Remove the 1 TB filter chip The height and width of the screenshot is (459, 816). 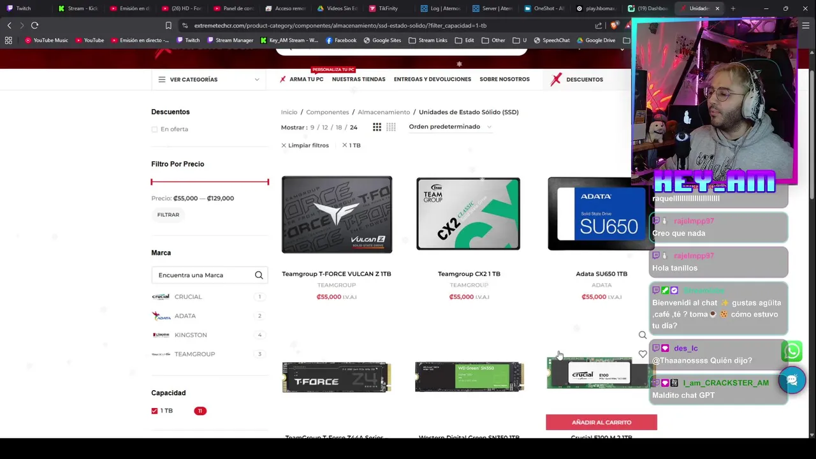tap(351, 145)
